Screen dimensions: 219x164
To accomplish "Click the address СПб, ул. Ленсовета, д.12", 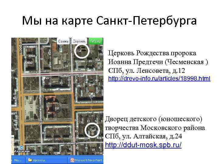I will 147,71.
